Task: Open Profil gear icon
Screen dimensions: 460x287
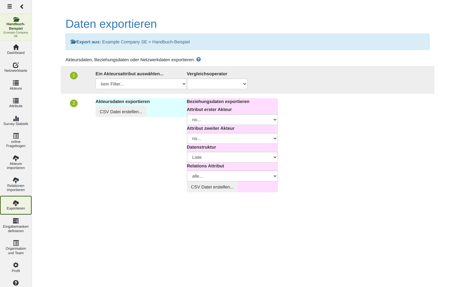Action: (x=16, y=265)
